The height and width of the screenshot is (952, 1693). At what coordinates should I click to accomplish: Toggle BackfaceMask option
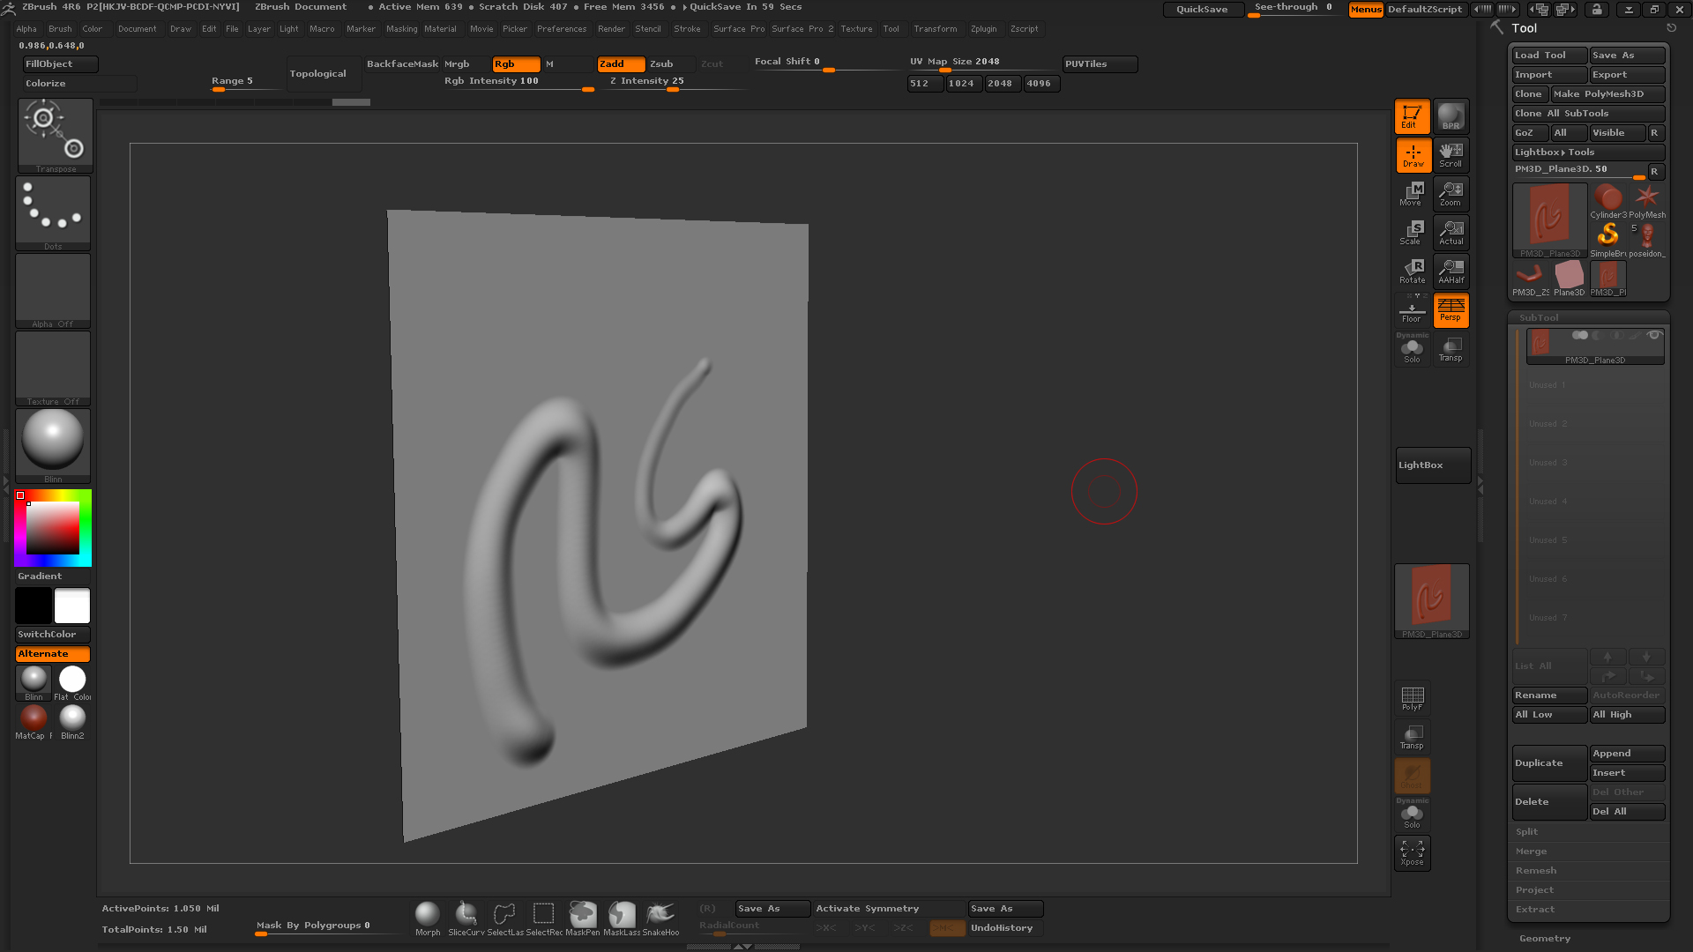click(x=402, y=64)
